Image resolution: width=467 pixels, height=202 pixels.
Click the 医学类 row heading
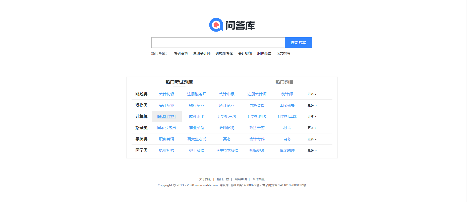(141, 150)
